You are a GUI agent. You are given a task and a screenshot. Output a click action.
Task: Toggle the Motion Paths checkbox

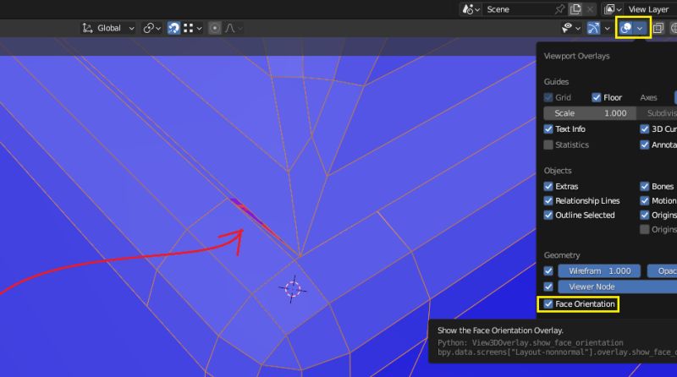point(645,200)
